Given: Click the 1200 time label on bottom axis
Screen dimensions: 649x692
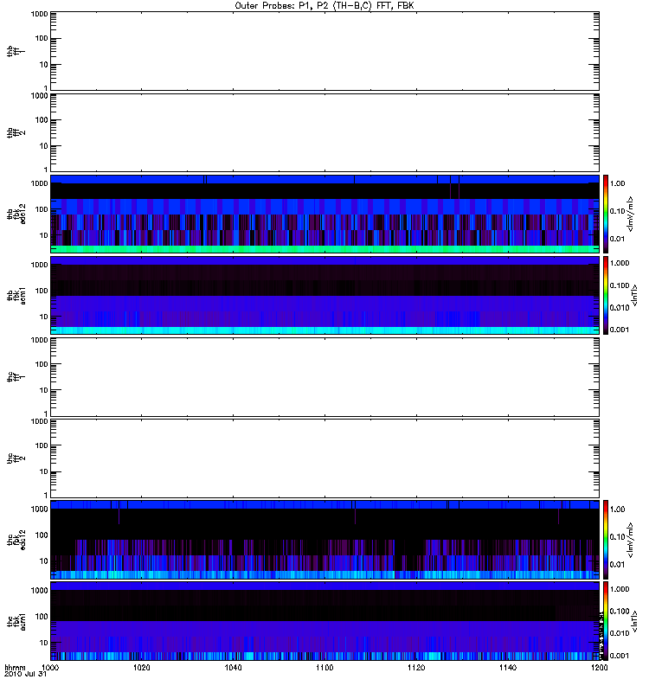Looking at the screenshot, I should point(599,667).
